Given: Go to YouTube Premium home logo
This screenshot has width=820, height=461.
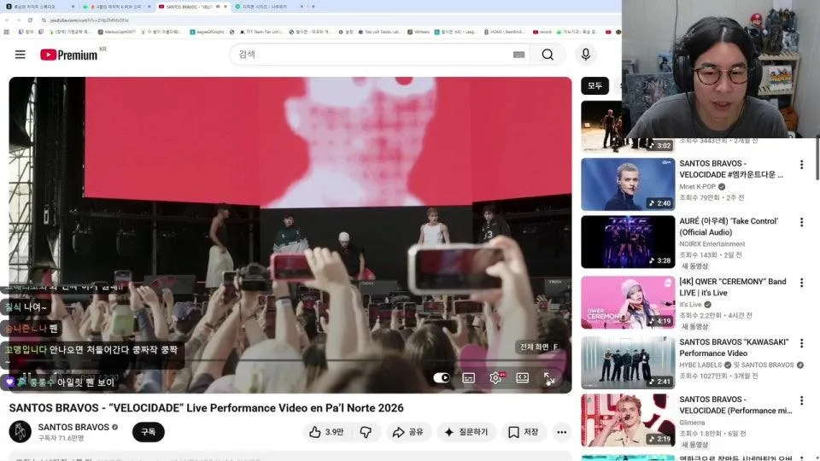Looking at the screenshot, I should 68,55.
